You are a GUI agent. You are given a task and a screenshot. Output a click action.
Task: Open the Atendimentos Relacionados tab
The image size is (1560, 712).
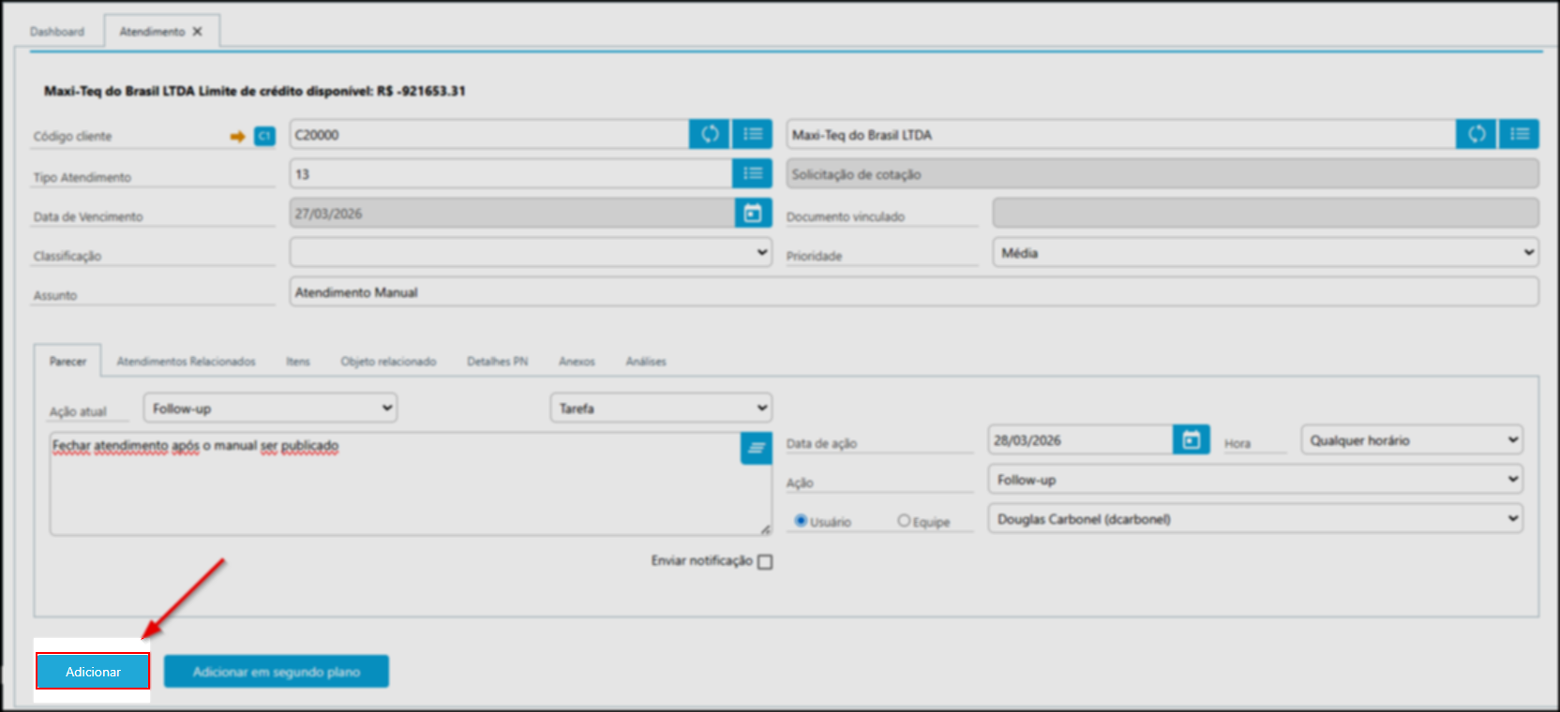[186, 362]
